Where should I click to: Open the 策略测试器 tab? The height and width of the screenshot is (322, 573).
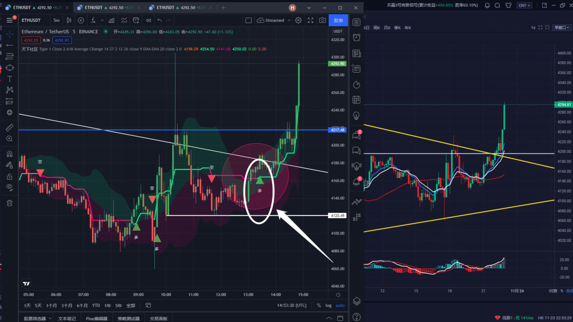tap(129, 318)
